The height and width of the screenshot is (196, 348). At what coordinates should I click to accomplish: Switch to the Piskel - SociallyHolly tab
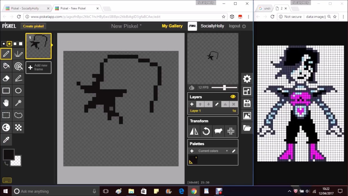point(27,8)
